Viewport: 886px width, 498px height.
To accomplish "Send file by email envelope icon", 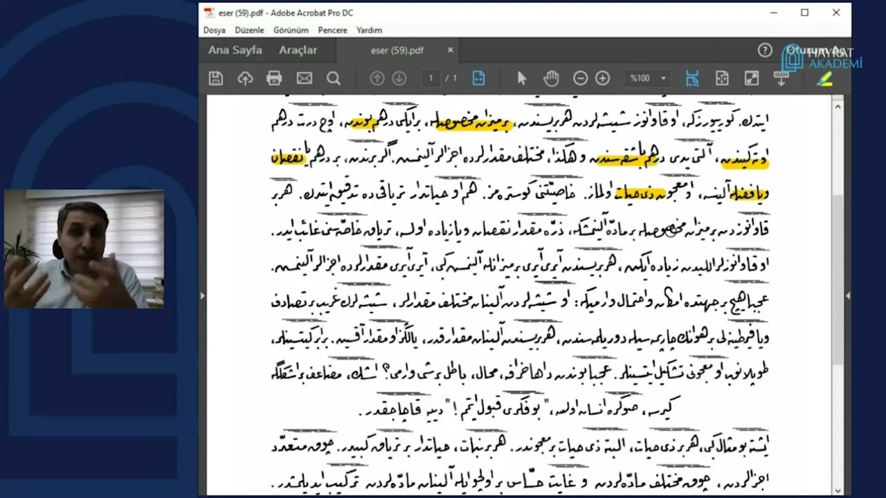I will (305, 78).
